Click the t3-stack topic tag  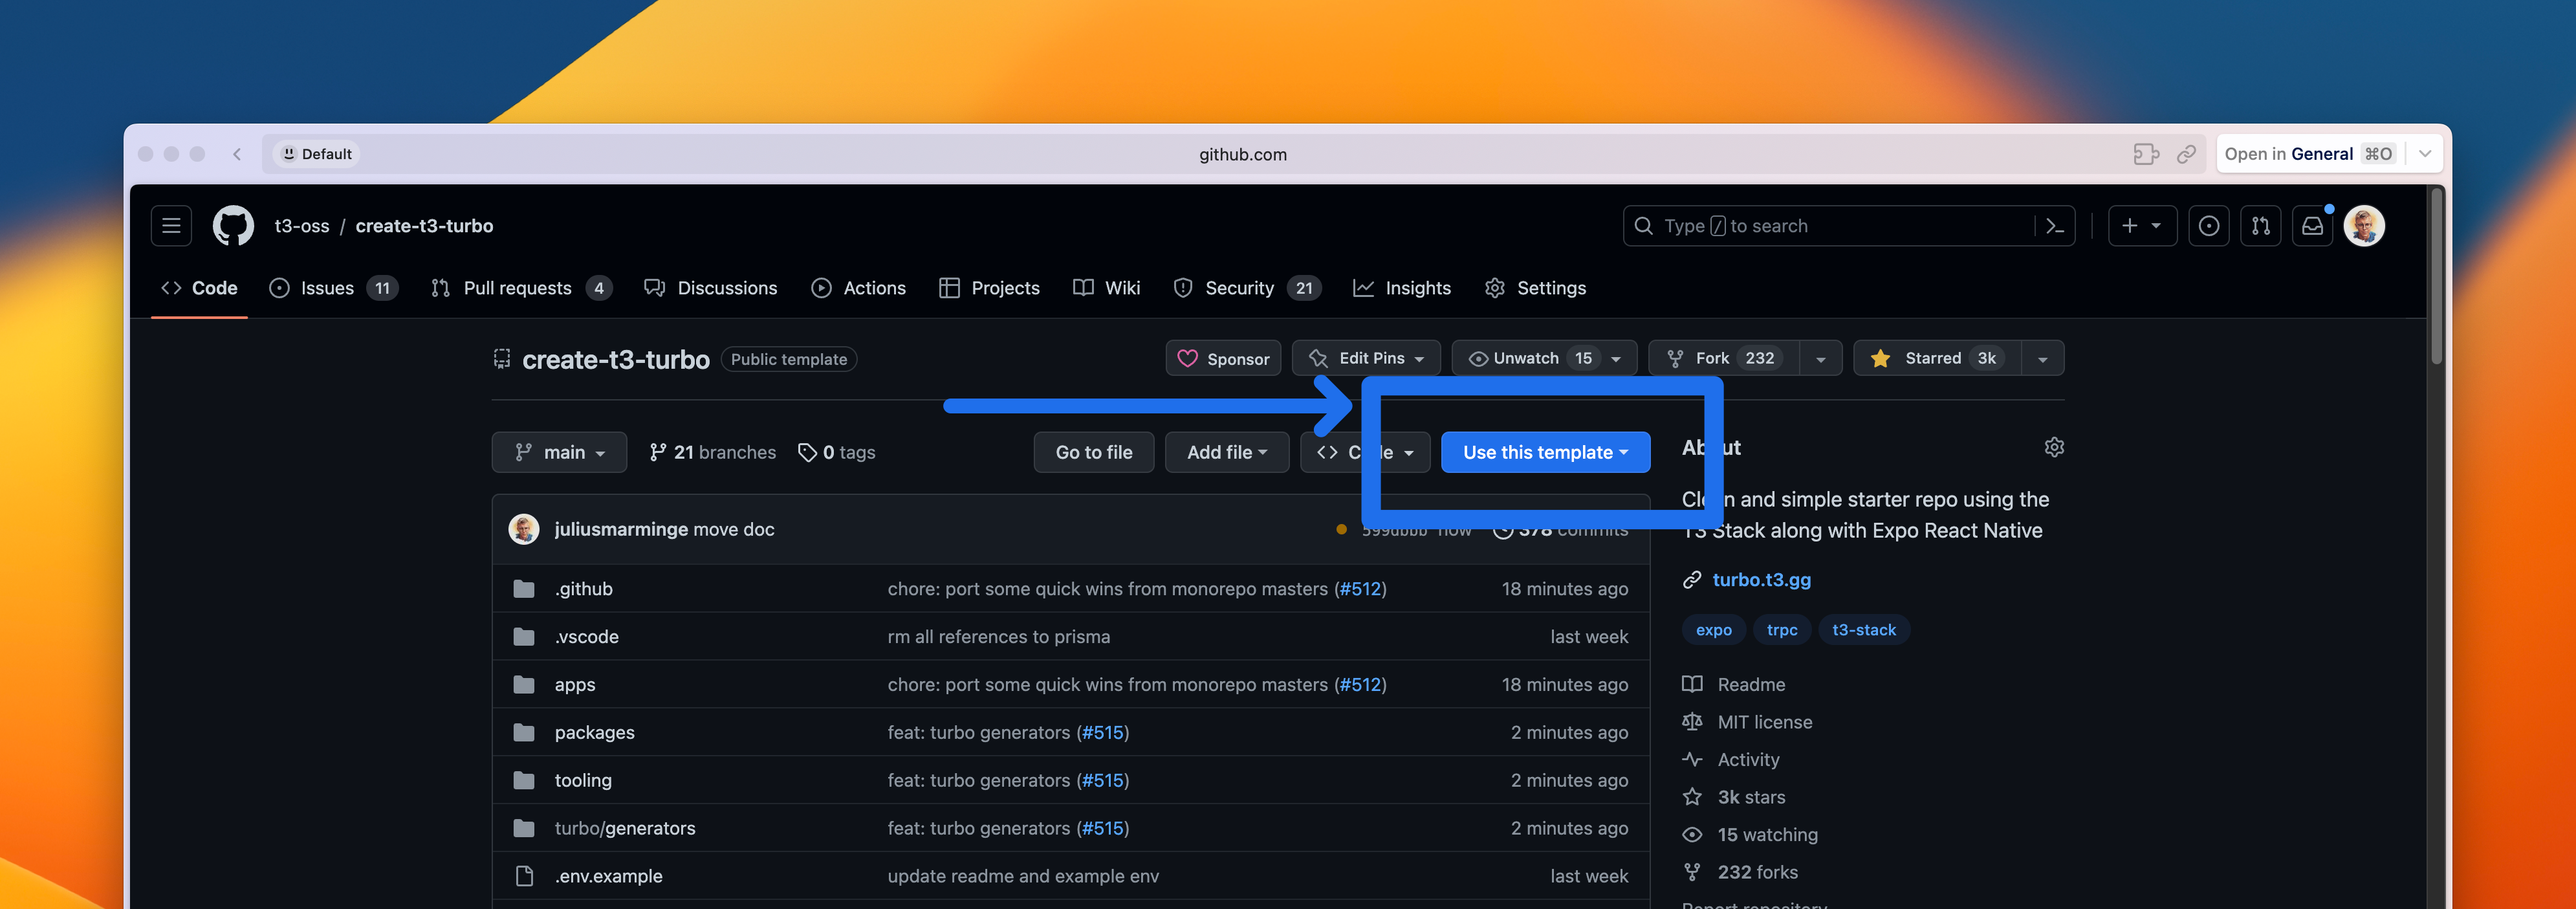pyautogui.click(x=1864, y=629)
